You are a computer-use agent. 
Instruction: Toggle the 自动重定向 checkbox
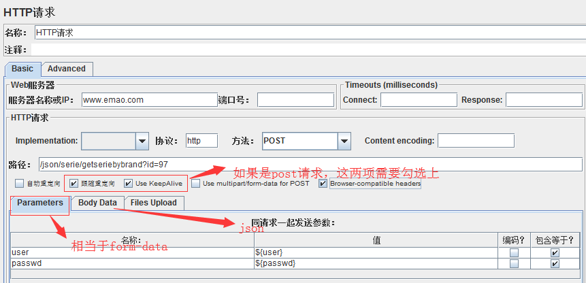pos(18,183)
